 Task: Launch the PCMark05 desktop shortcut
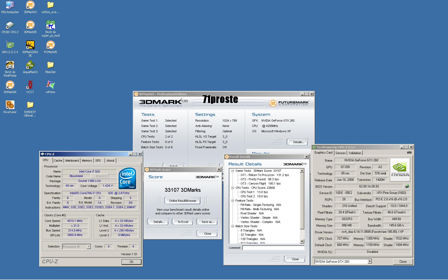(50, 47)
